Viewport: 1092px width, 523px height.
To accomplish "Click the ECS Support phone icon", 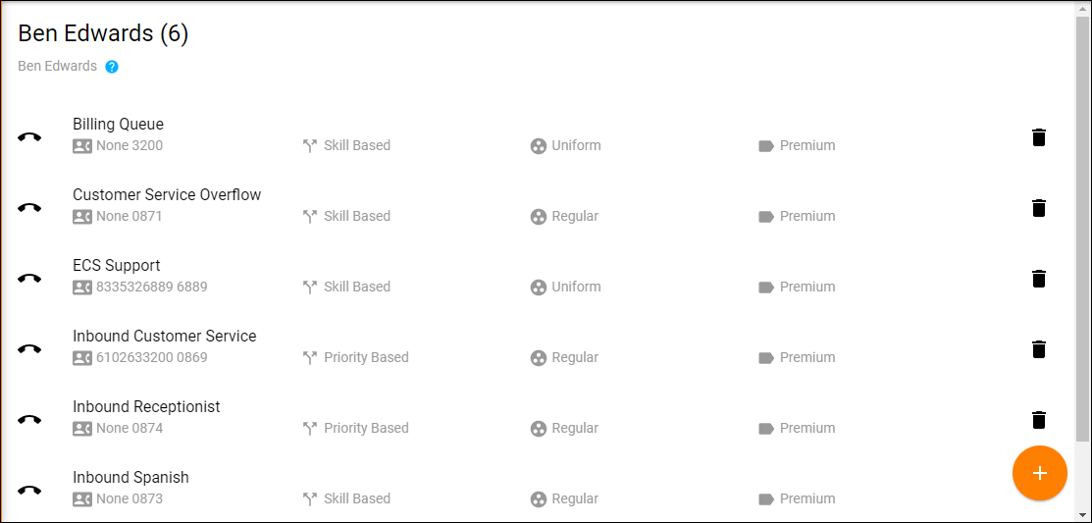I will click(29, 279).
